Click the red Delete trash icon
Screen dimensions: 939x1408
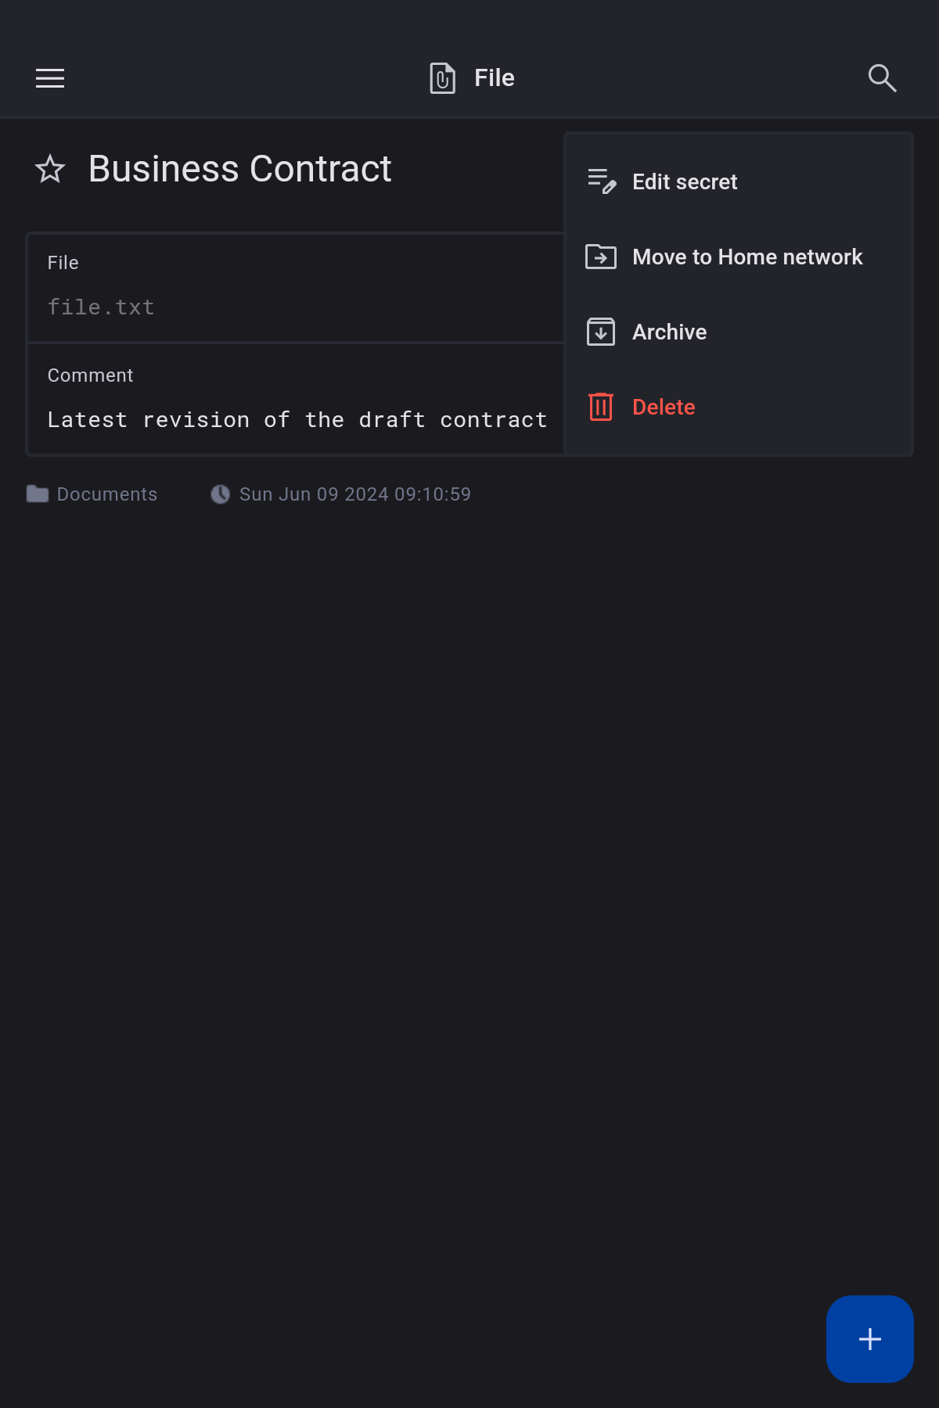601,407
